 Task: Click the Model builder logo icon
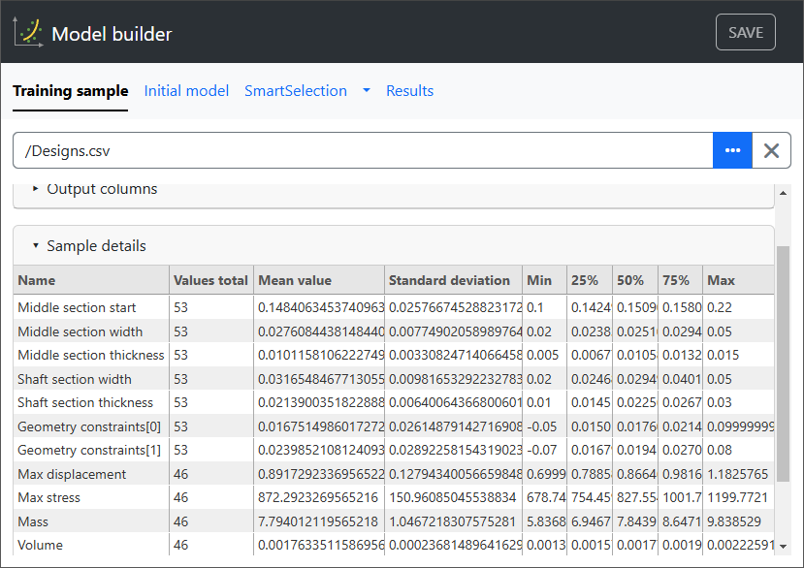[x=28, y=33]
